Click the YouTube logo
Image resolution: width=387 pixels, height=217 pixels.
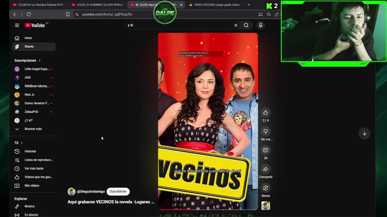pos(35,25)
